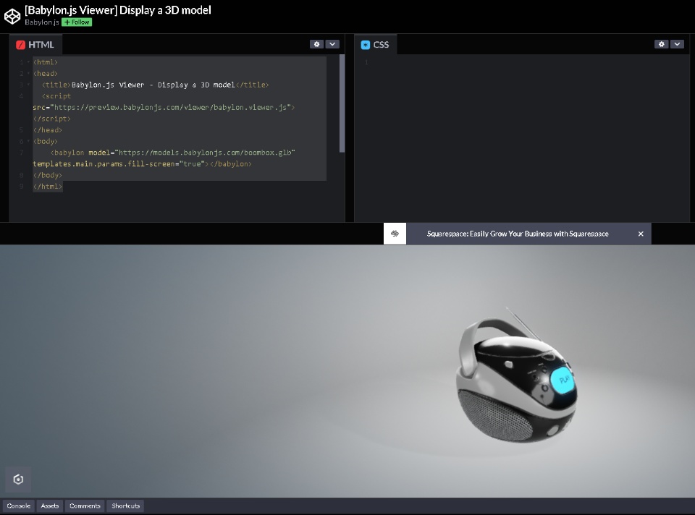Click the <title> line in HTML code

[155, 85]
